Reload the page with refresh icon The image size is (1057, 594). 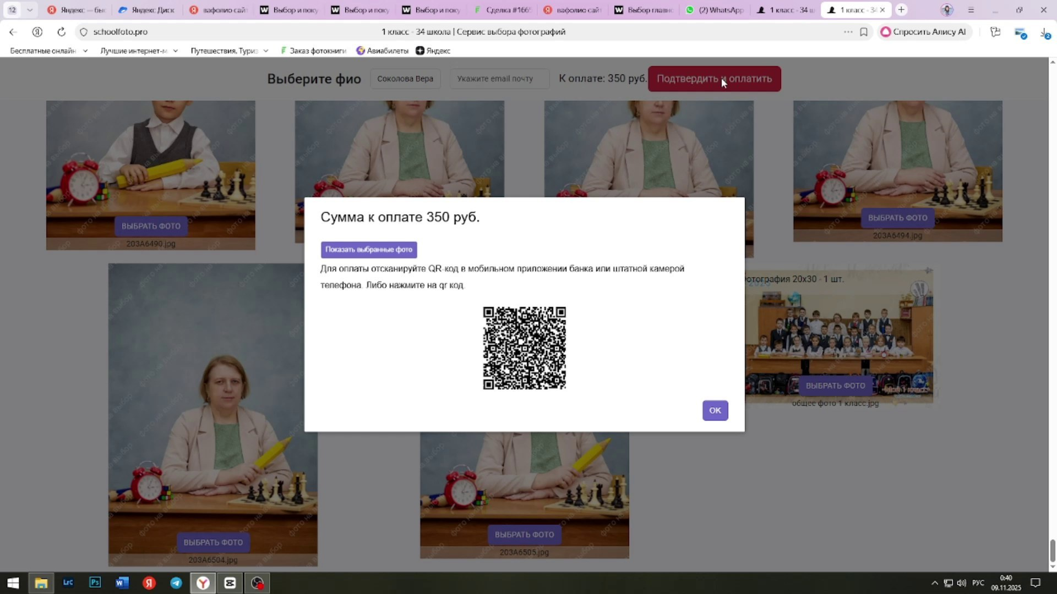tap(61, 32)
